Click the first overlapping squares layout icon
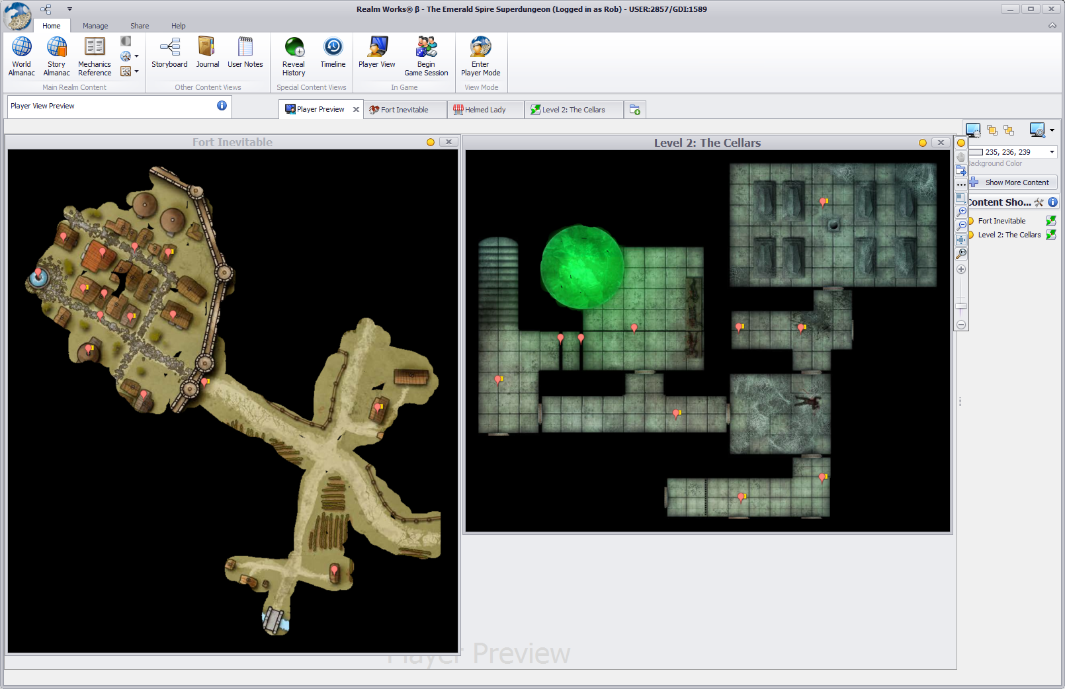This screenshot has width=1065, height=689. [992, 130]
